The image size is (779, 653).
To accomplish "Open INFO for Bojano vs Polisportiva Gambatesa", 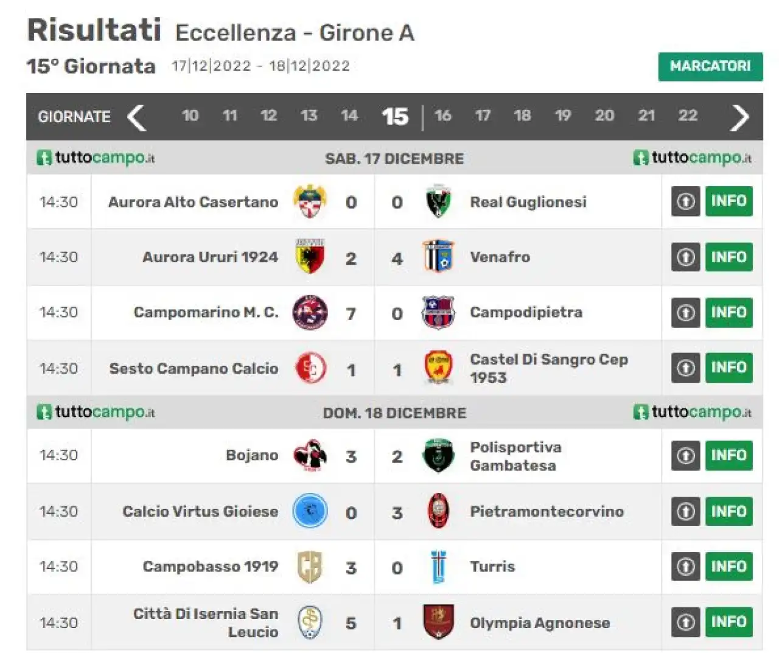I will 729,455.
